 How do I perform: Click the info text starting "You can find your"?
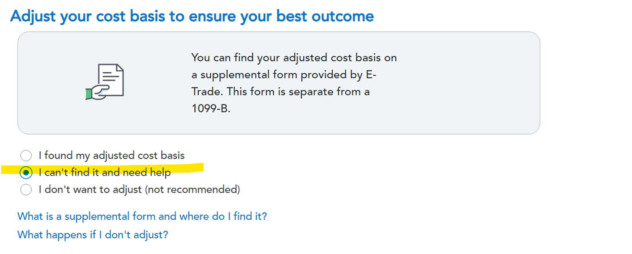(x=294, y=58)
